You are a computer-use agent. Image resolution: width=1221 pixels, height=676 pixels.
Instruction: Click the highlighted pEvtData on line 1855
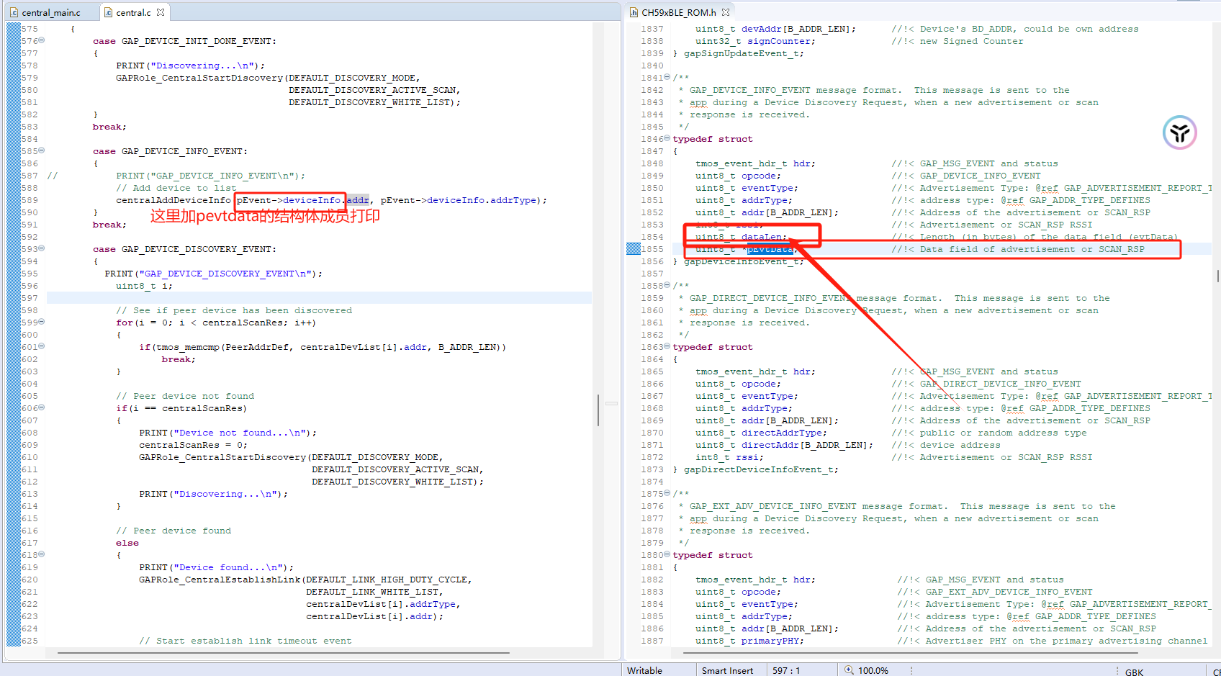pyautogui.click(x=770, y=249)
